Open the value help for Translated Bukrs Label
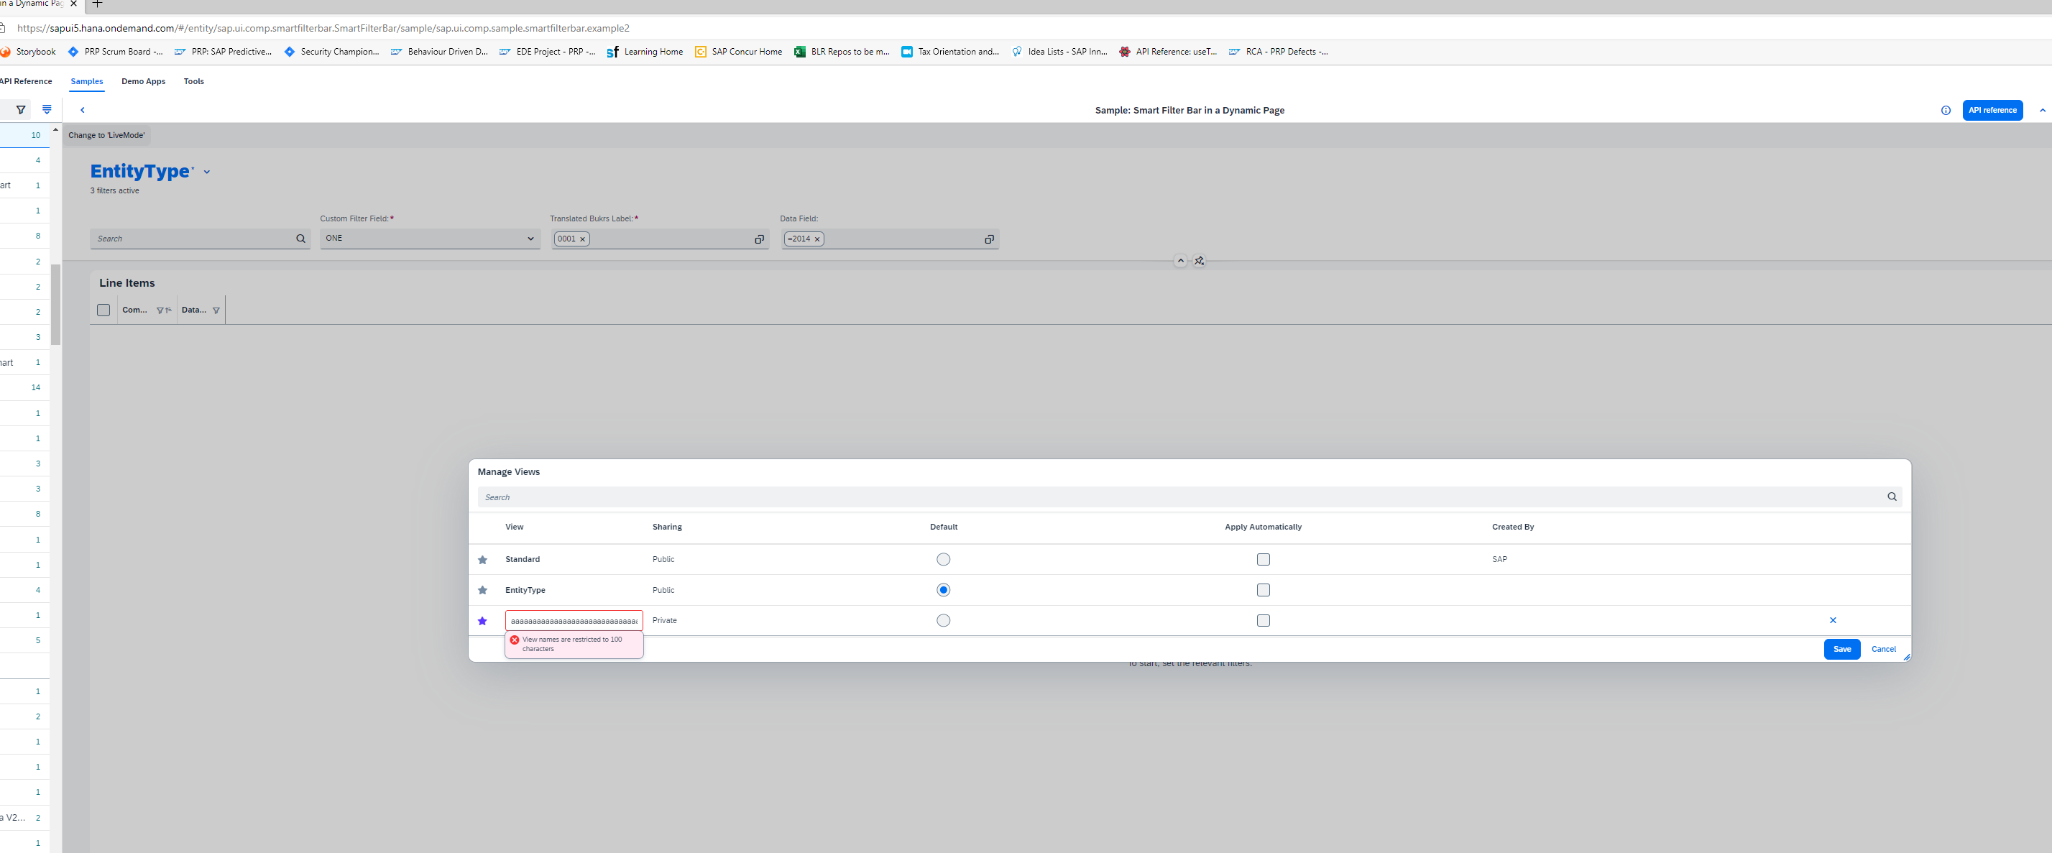Image resolution: width=2052 pixels, height=853 pixels. click(x=758, y=239)
